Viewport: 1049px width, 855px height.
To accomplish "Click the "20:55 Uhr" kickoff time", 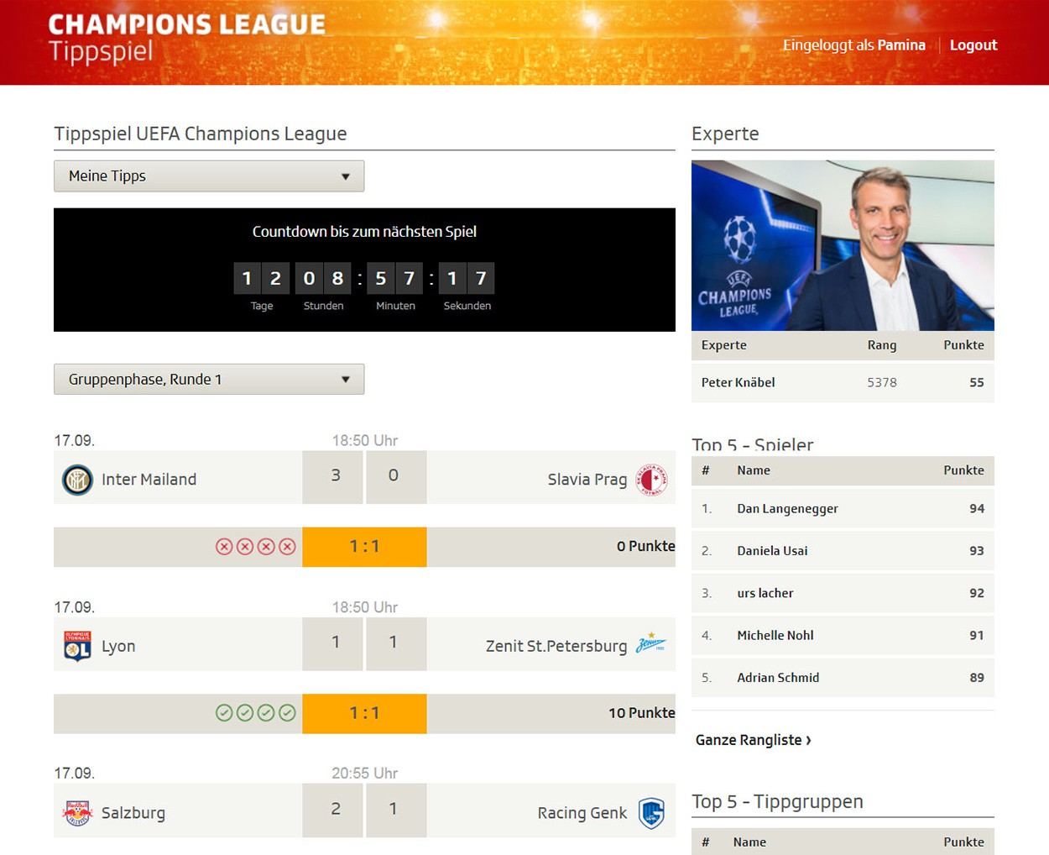I will tap(364, 773).
